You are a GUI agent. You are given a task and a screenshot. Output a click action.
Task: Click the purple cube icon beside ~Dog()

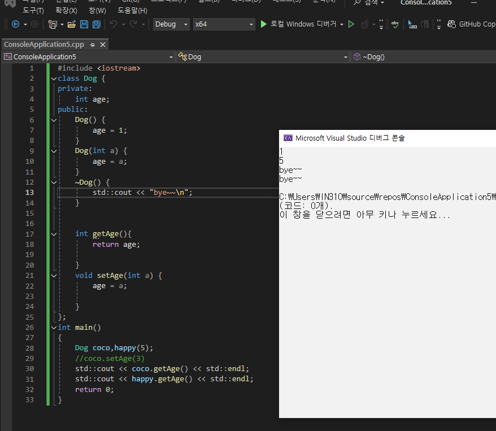click(357, 56)
